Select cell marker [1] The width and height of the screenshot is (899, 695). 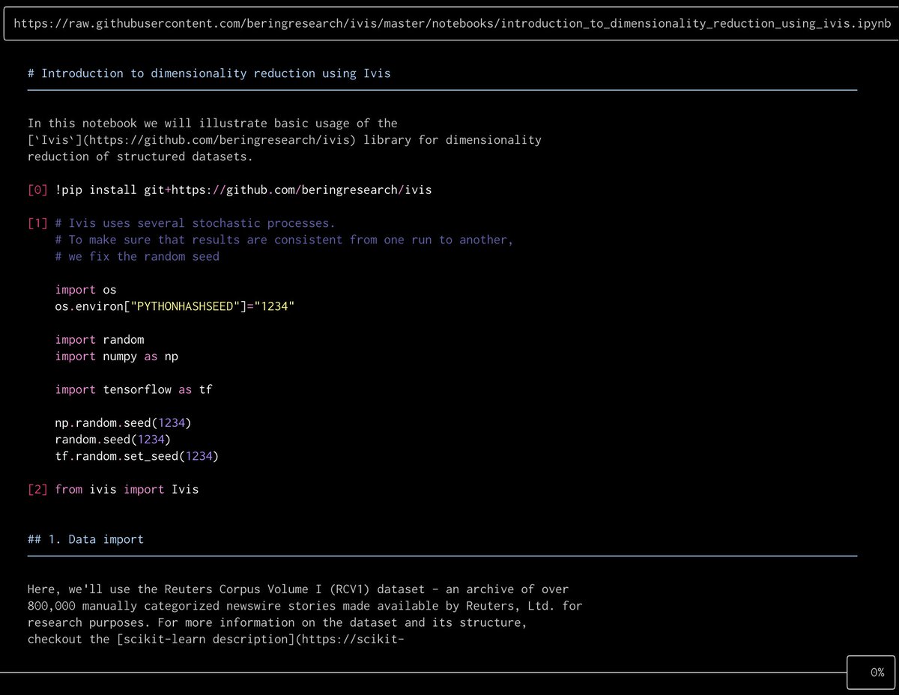click(37, 223)
